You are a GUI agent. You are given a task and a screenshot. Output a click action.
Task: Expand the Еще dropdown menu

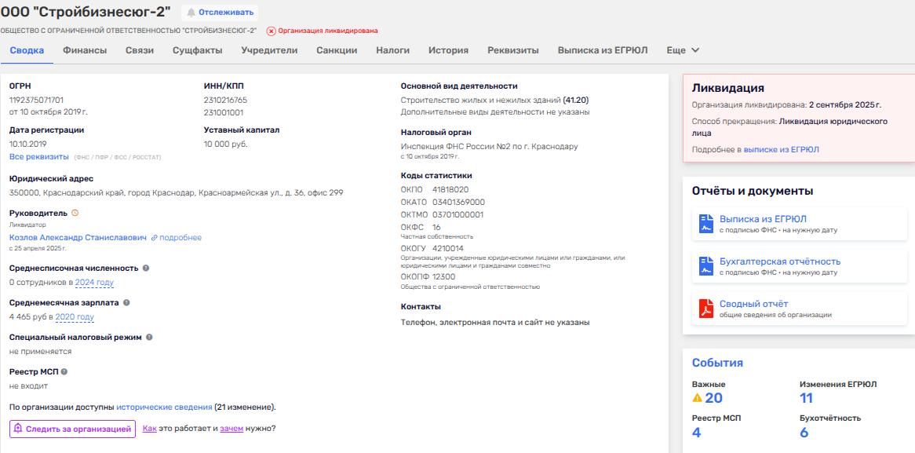pyautogui.click(x=683, y=50)
